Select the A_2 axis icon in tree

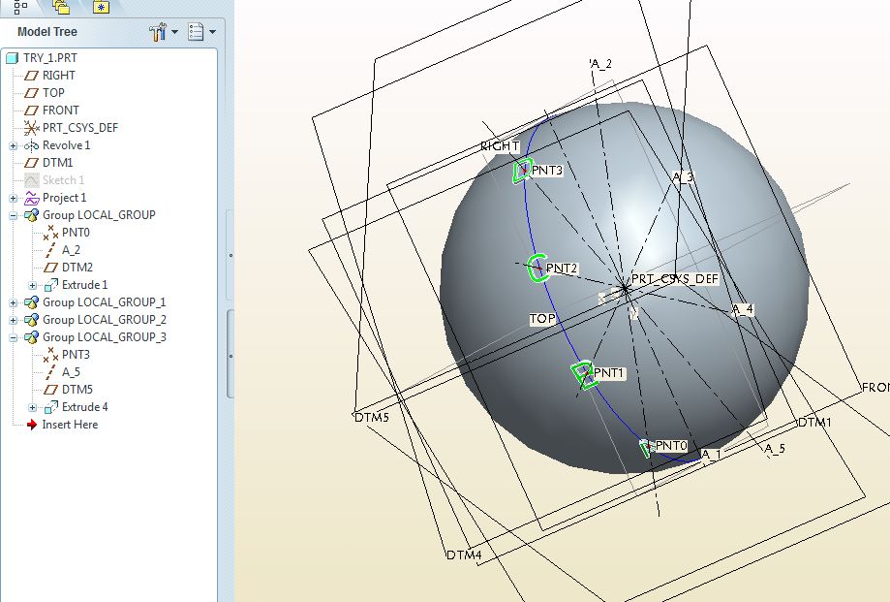(50, 250)
